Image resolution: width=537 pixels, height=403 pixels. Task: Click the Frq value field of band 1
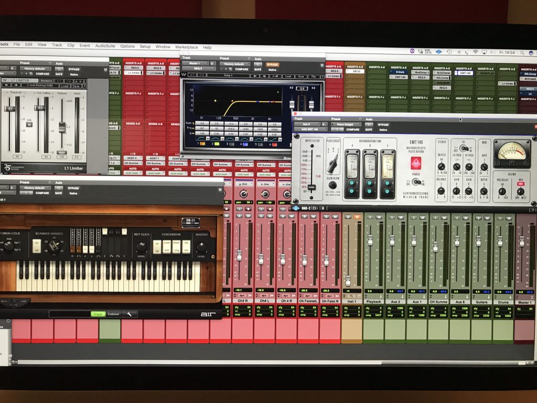point(202,128)
